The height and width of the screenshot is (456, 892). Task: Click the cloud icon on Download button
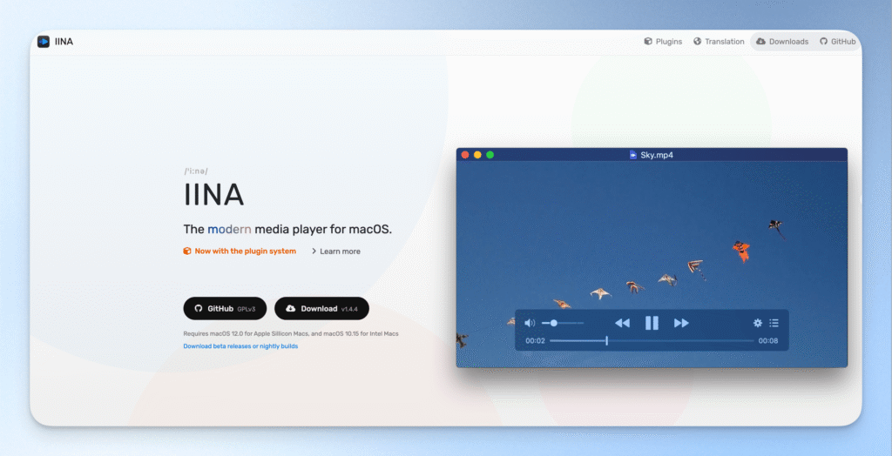pyautogui.click(x=291, y=308)
